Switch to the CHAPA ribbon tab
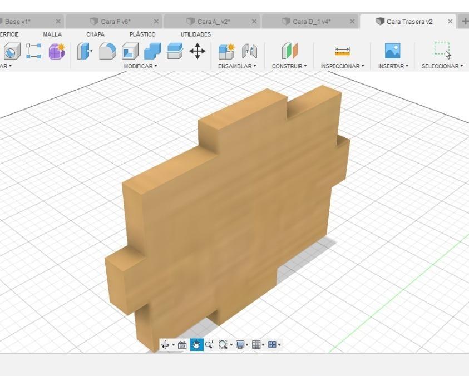 click(x=96, y=34)
